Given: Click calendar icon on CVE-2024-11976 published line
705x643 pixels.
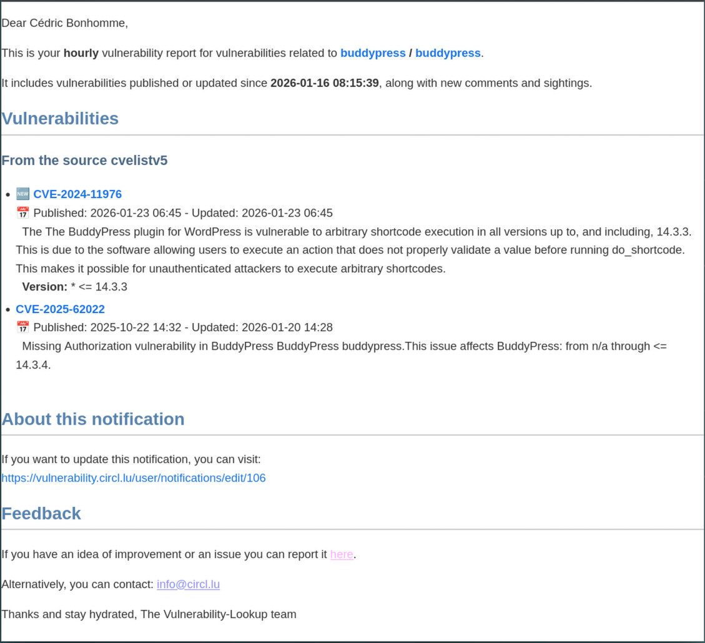Looking at the screenshot, I should coord(22,213).
